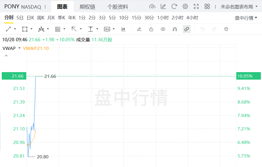Select the line drawing tool

pos(8,29)
